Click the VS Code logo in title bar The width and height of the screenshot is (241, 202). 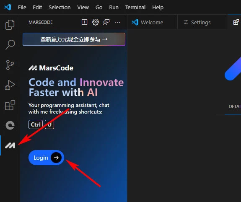pos(8,7)
